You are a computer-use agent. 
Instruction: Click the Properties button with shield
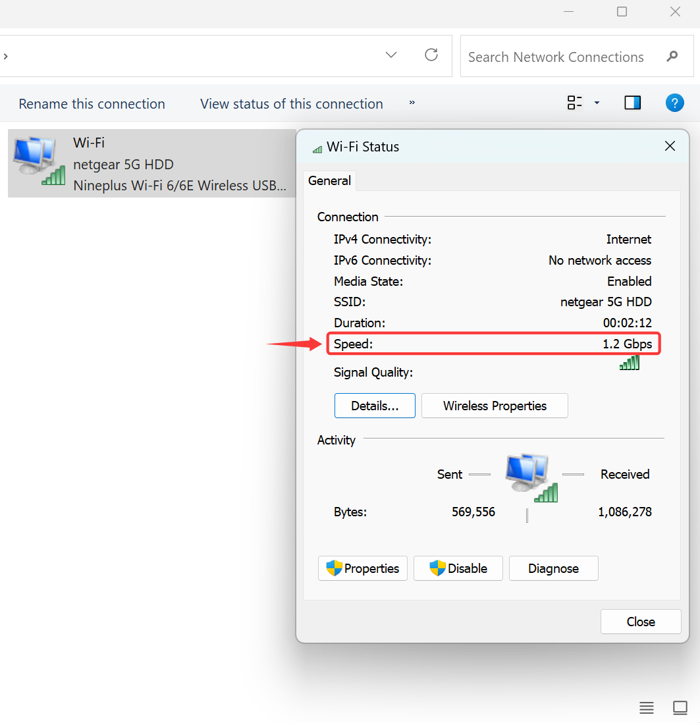pyautogui.click(x=362, y=568)
